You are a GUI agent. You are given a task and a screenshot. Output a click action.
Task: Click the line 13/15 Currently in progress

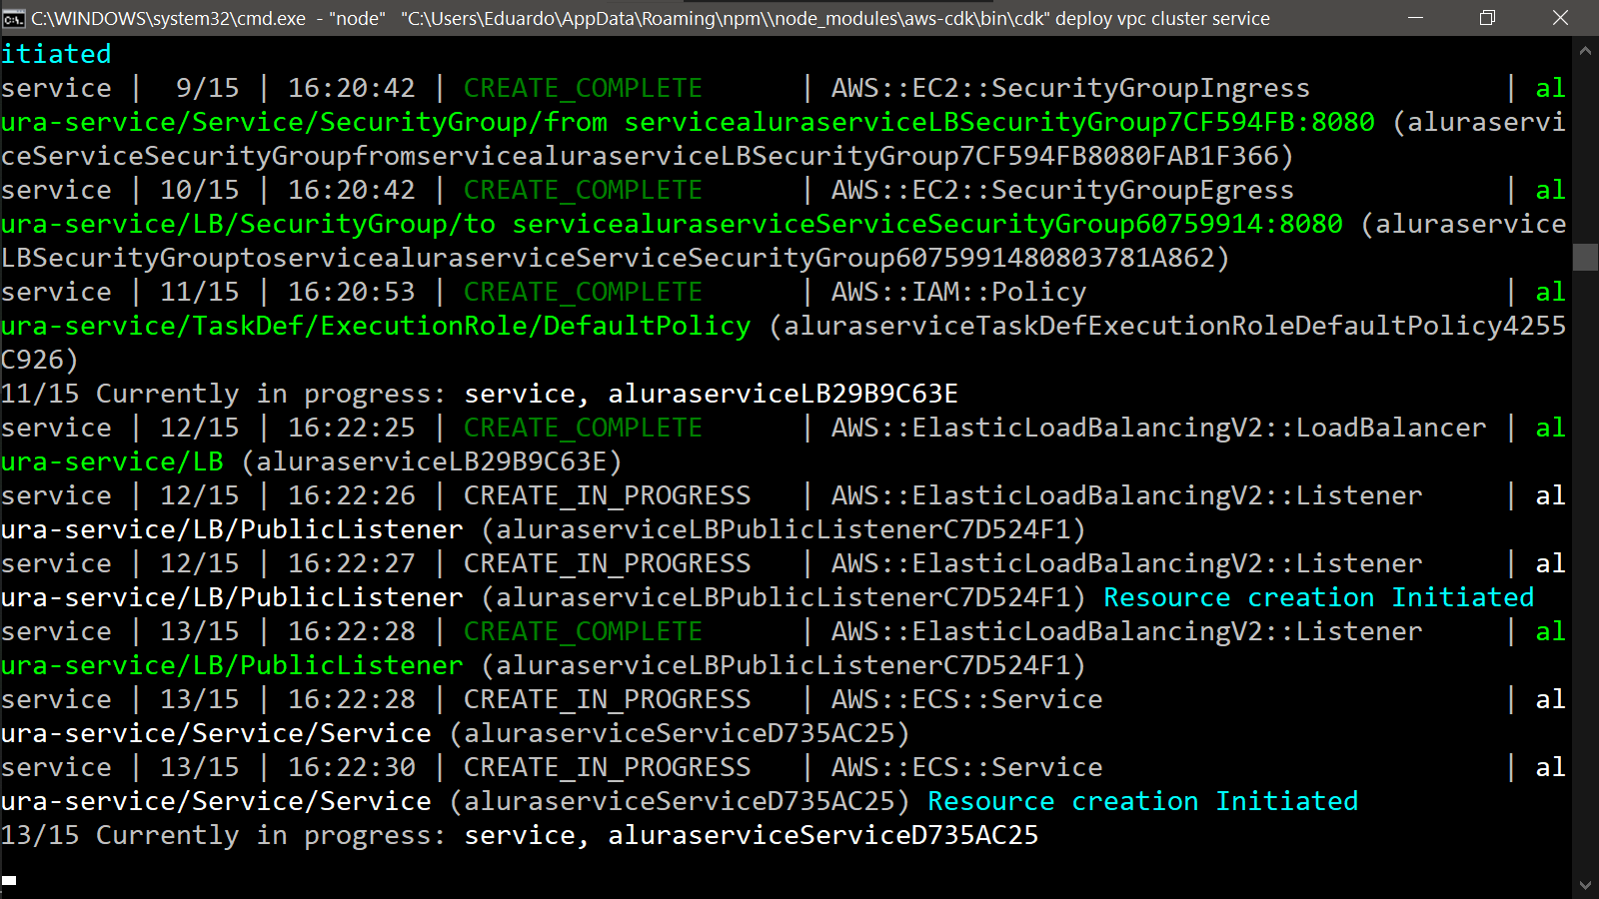(520, 835)
